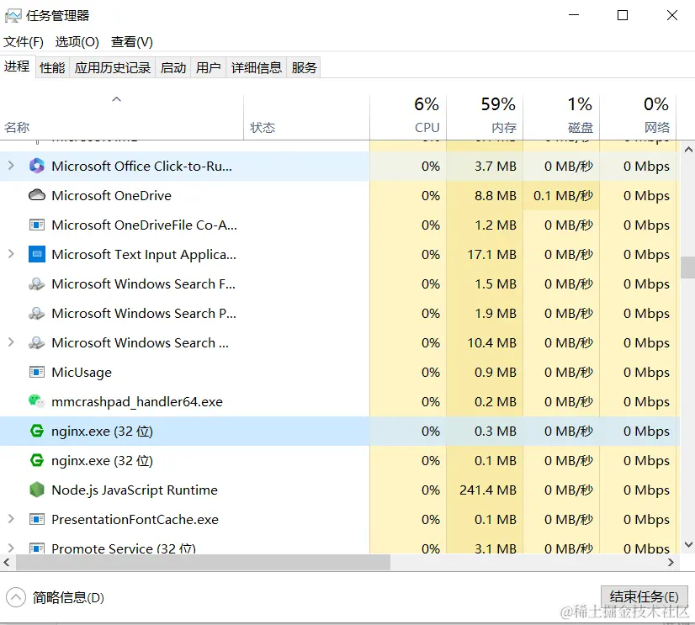Switch to the 性能 tab
The image size is (695, 625).
52,68
